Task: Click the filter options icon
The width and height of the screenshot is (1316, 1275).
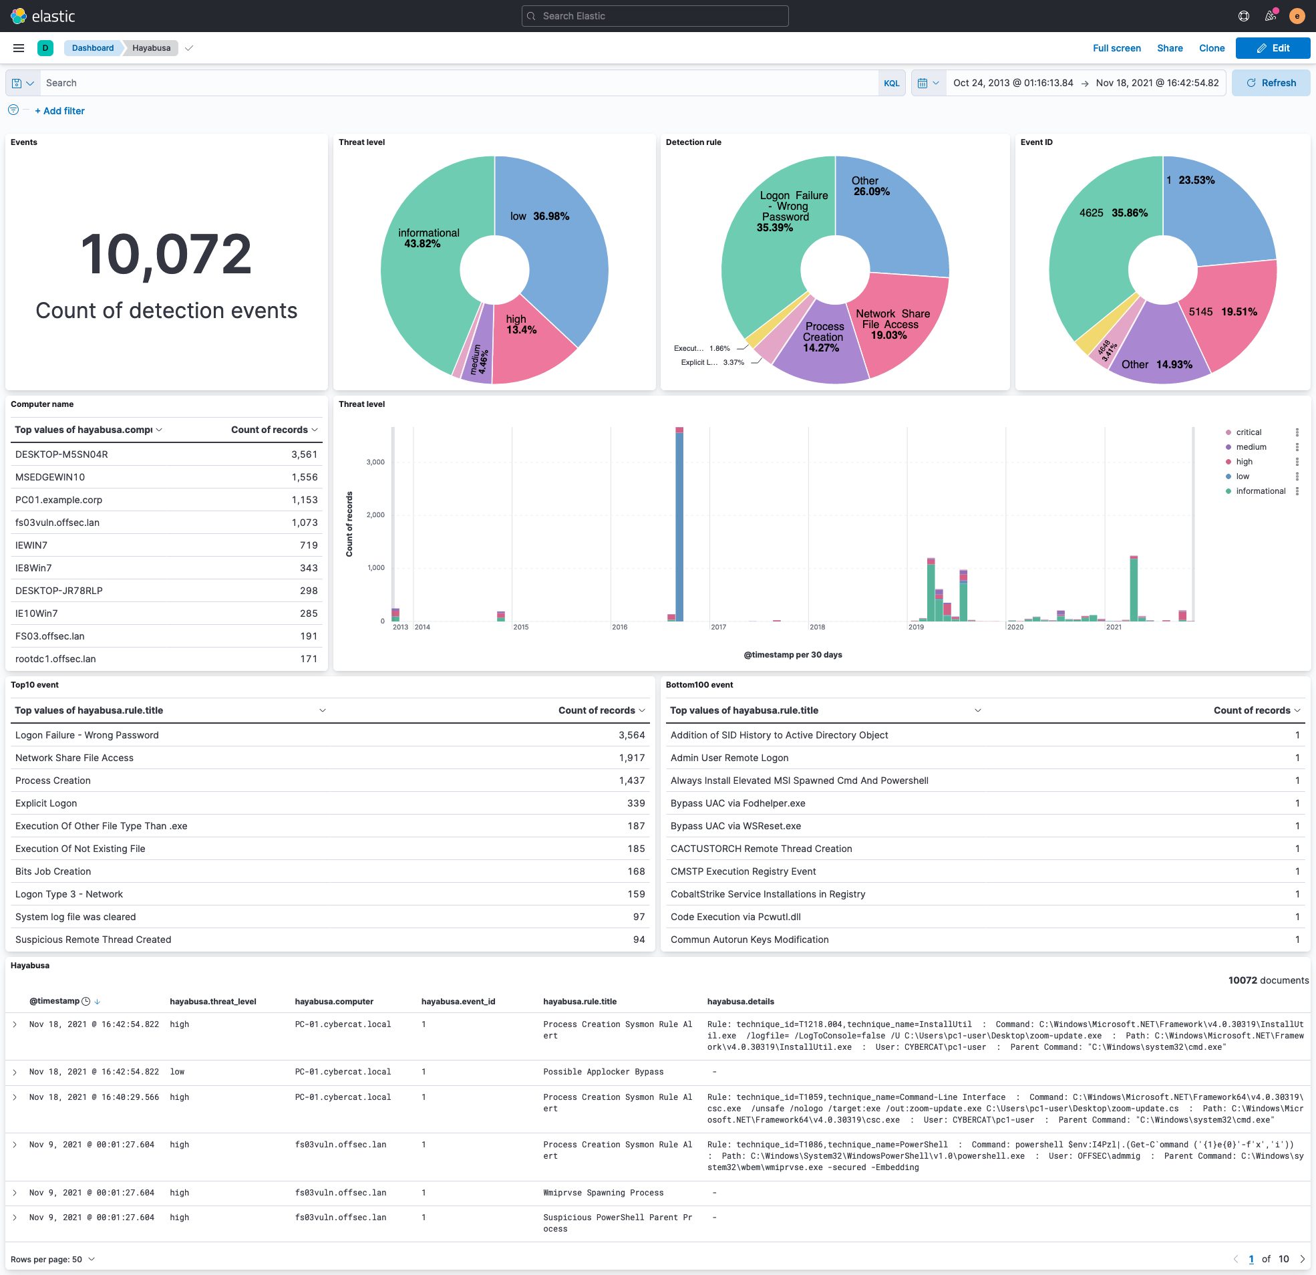Action: click(13, 110)
